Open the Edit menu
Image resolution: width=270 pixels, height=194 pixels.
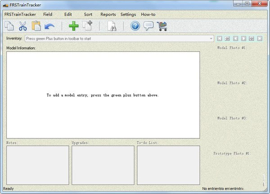(x=68, y=14)
